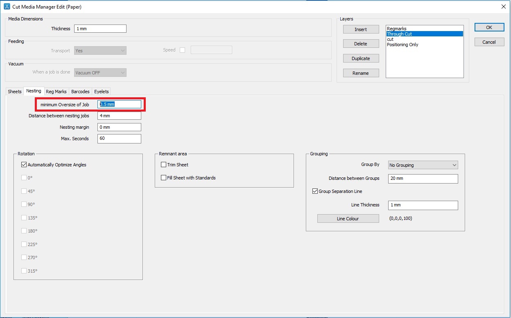The height and width of the screenshot is (318, 511).
Task: Click the Speed value field
Action: pos(212,50)
